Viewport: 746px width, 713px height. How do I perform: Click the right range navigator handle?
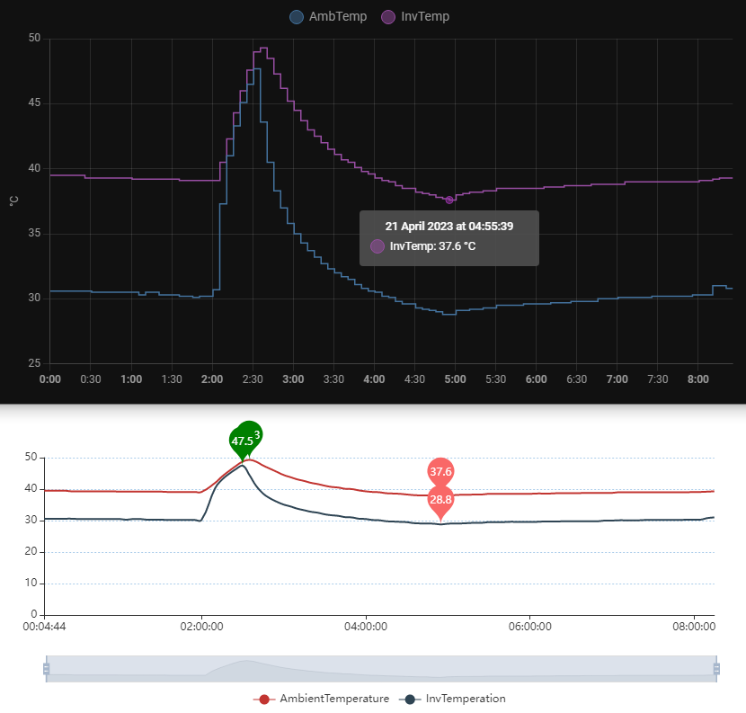point(716,669)
